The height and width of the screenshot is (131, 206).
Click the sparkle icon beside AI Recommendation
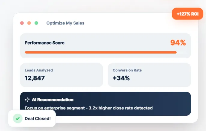pyautogui.click(x=27, y=100)
